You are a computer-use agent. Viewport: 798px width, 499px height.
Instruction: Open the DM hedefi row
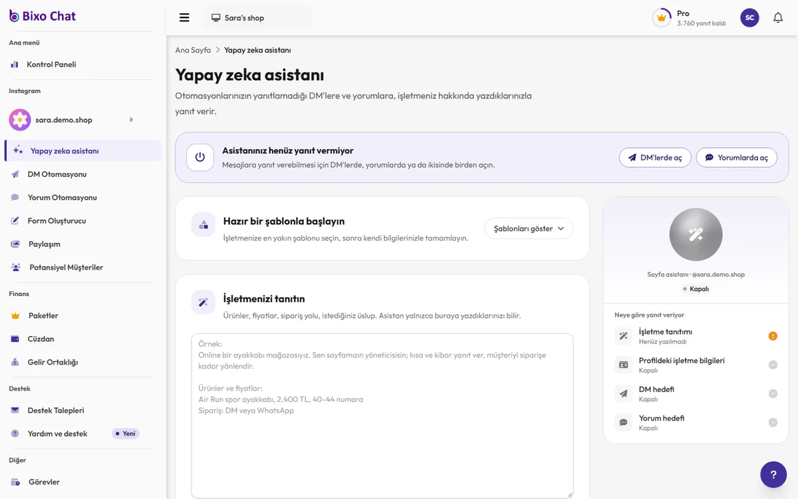point(696,394)
